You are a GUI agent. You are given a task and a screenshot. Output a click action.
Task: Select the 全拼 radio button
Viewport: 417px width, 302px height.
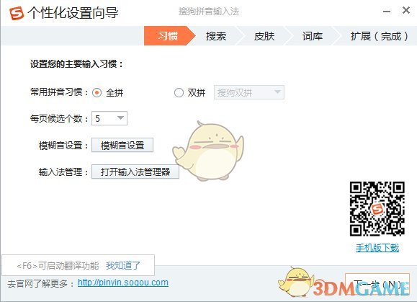[97, 92]
